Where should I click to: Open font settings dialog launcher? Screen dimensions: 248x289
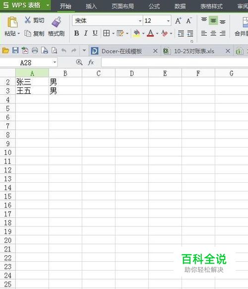click(192, 42)
